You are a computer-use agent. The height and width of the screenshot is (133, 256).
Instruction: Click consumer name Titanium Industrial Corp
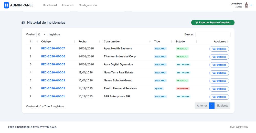(120, 56)
